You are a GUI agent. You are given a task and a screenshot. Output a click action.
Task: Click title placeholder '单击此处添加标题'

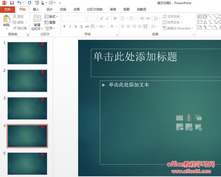click(135, 57)
